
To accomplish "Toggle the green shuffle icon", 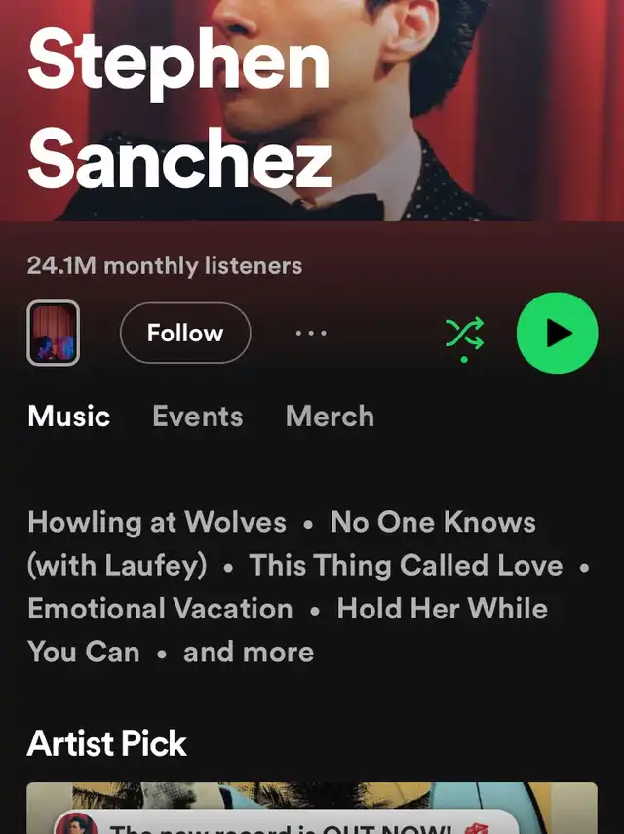I will tap(464, 334).
